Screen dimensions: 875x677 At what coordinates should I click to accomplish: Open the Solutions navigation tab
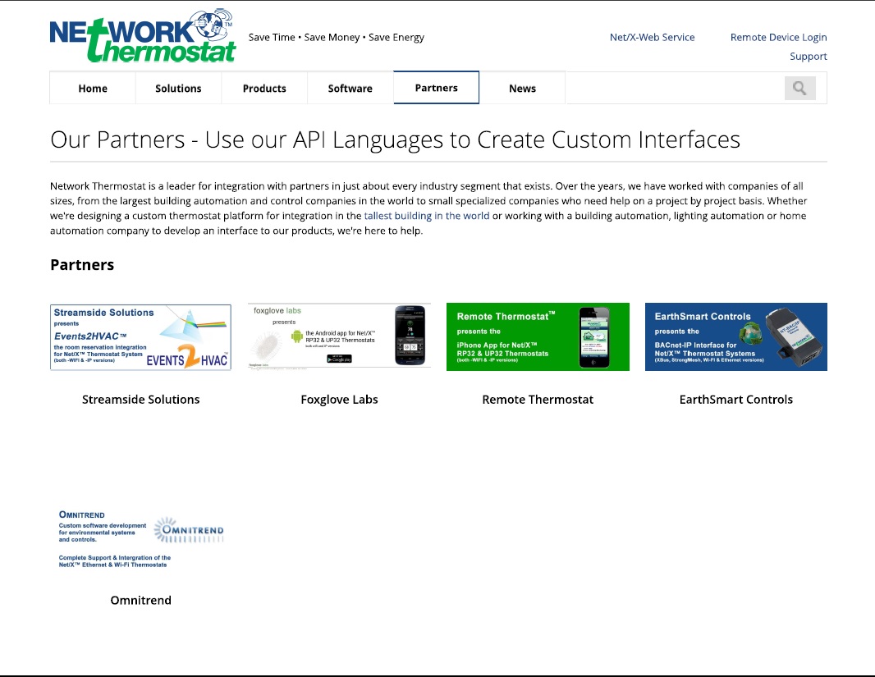pos(179,88)
